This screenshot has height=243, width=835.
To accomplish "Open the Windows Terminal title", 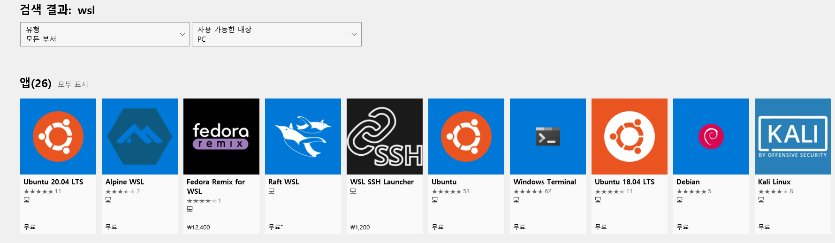I will 545,182.
